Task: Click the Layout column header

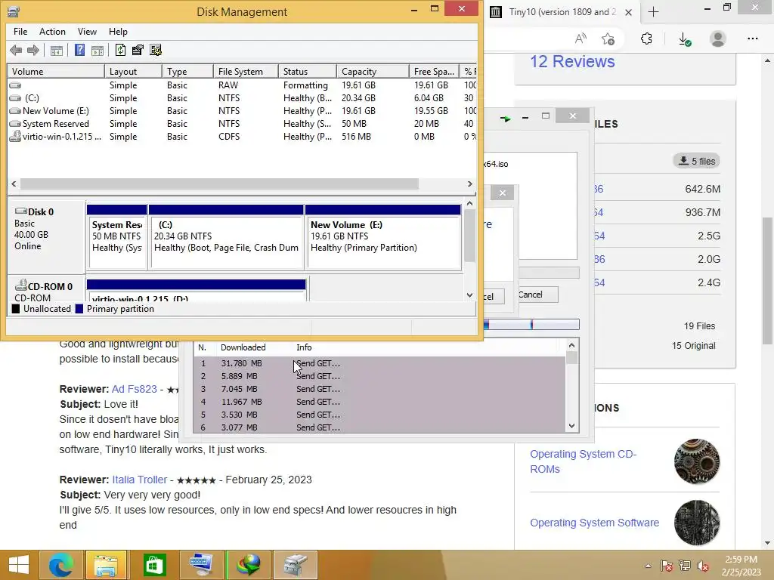Action: tap(133, 72)
